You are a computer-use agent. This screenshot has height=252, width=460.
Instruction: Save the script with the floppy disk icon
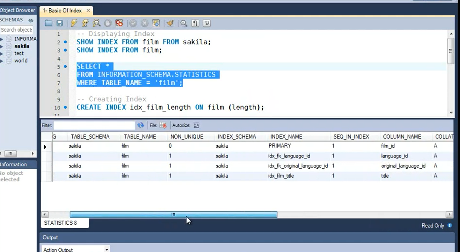[60, 23]
